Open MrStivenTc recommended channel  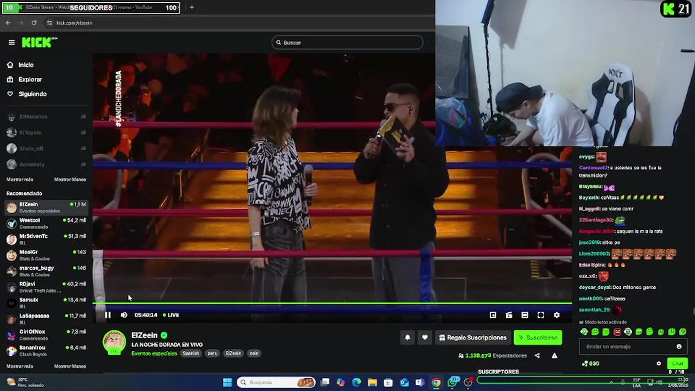click(46, 239)
